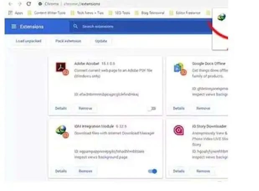
Task: Click the Adobe Acrobat extension title
Action: pos(87,64)
